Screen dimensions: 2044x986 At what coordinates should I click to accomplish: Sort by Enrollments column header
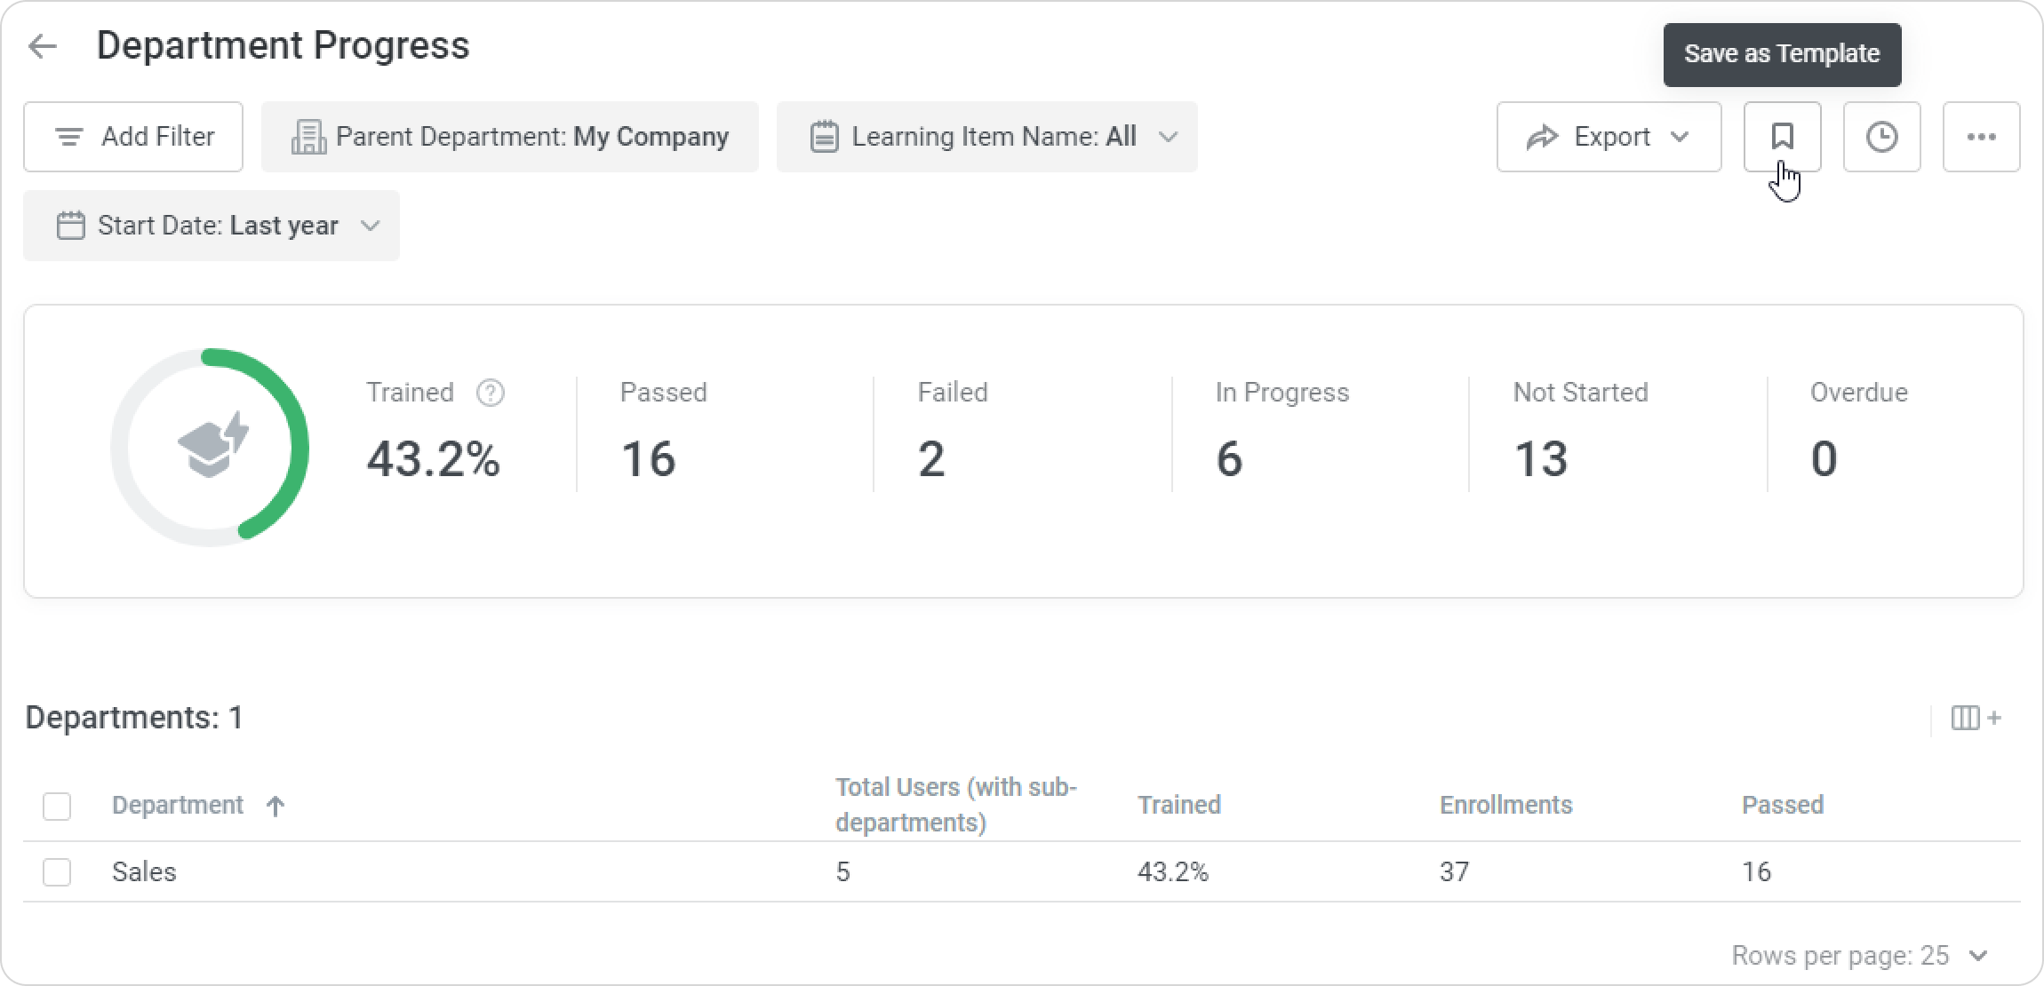[1505, 805]
